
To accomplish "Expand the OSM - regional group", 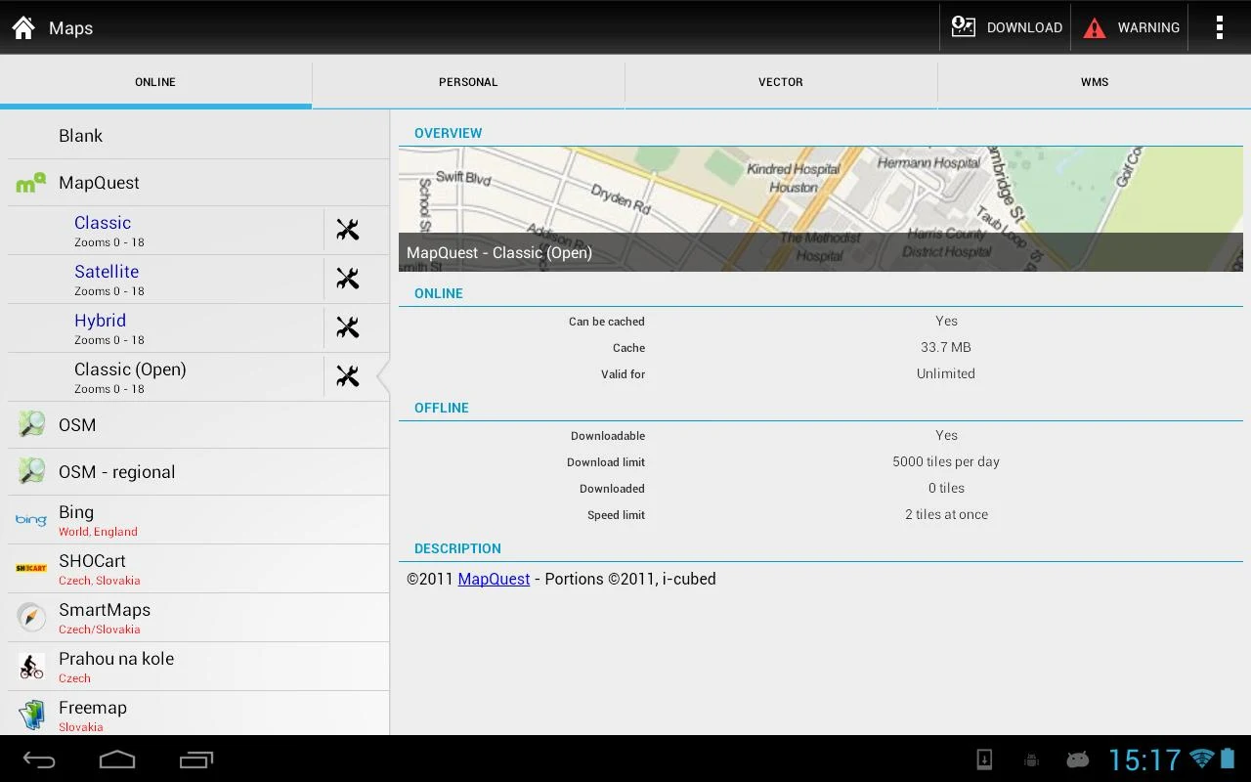I will (x=198, y=472).
